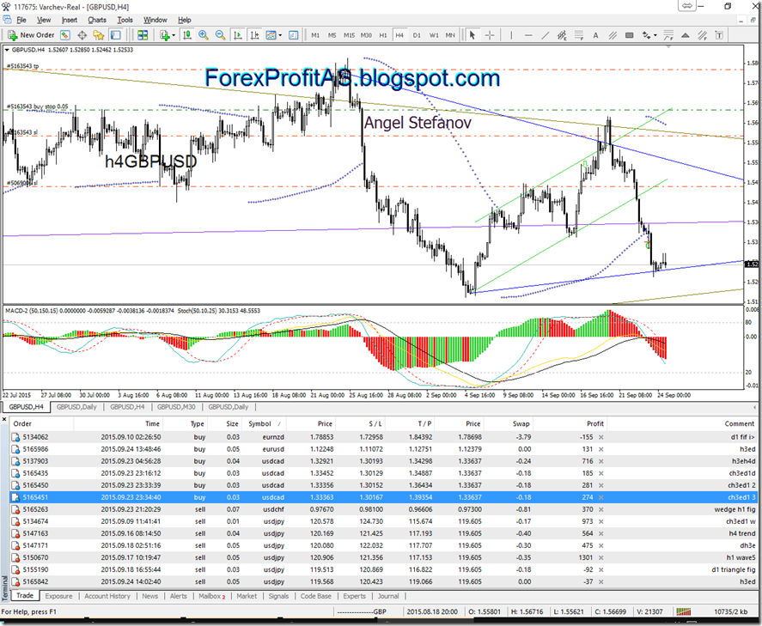Viewport: 762px width, 626px height.
Task: Open the Help menu
Action: [x=184, y=20]
